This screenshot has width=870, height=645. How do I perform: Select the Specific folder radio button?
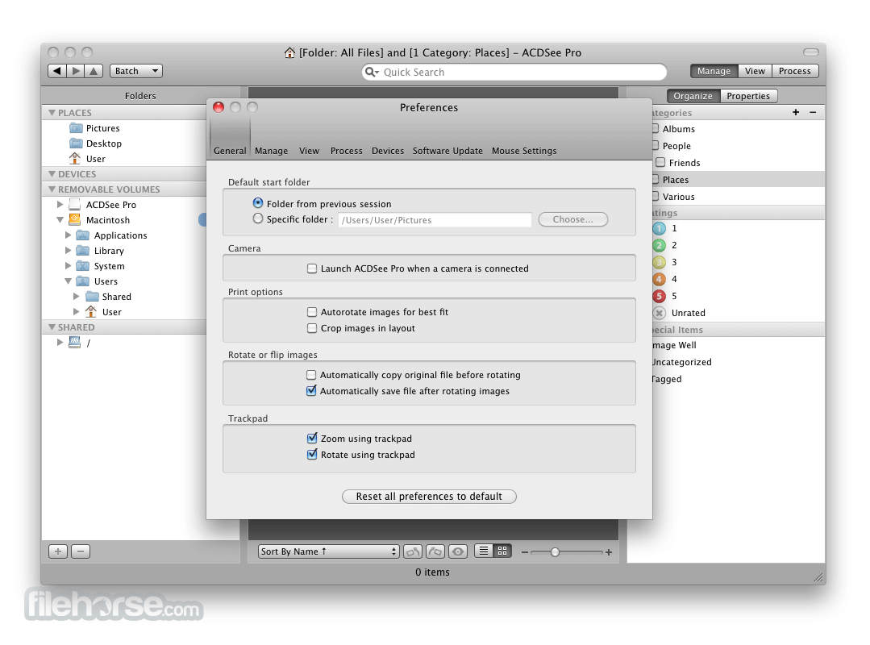(258, 218)
